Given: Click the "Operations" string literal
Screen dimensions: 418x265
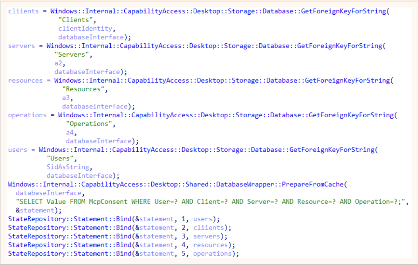Looking at the screenshot, I should tap(91, 124).
